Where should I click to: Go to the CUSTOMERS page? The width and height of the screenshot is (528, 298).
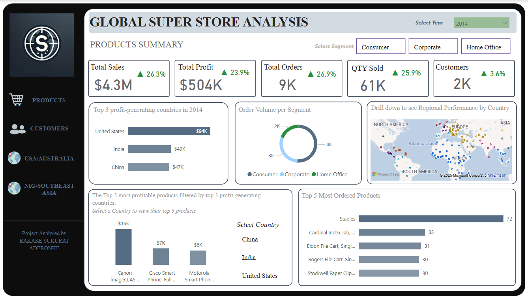[49, 128]
